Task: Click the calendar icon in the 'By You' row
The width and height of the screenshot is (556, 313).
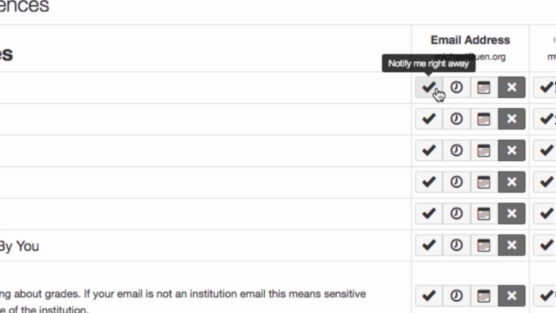Action: click(x=483, y=245)
